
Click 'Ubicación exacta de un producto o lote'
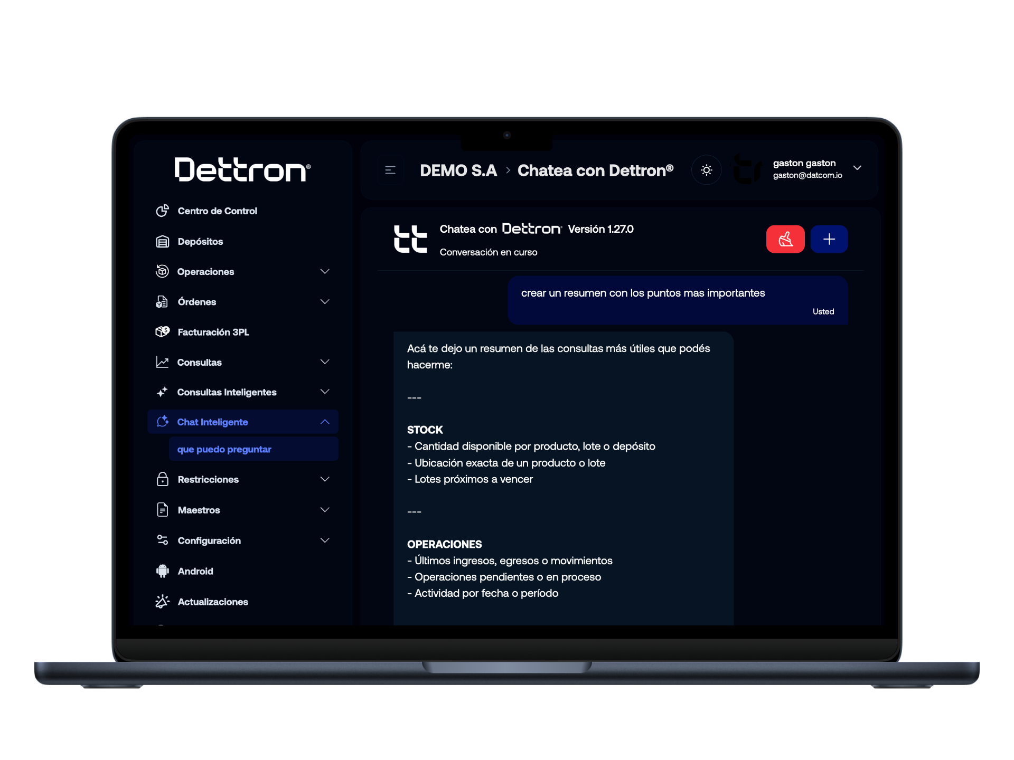click(x=506, y=463)
